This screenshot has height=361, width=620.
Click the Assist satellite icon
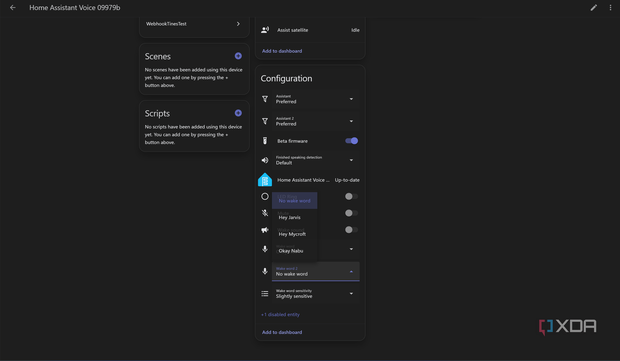(x=265, y=30)
